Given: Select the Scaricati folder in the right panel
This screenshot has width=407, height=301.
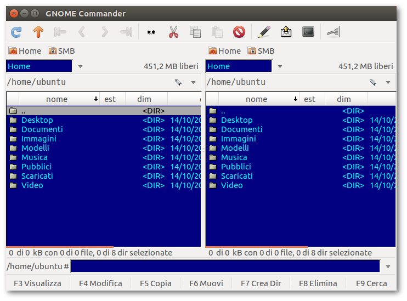Looking at the screenshot, I should 236,176.
